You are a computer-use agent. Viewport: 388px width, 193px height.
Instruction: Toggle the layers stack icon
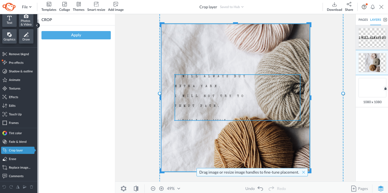coord(381,189)
